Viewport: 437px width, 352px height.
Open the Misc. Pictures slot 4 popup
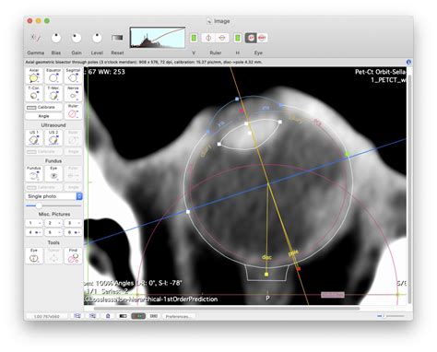[x=34, y=232]
